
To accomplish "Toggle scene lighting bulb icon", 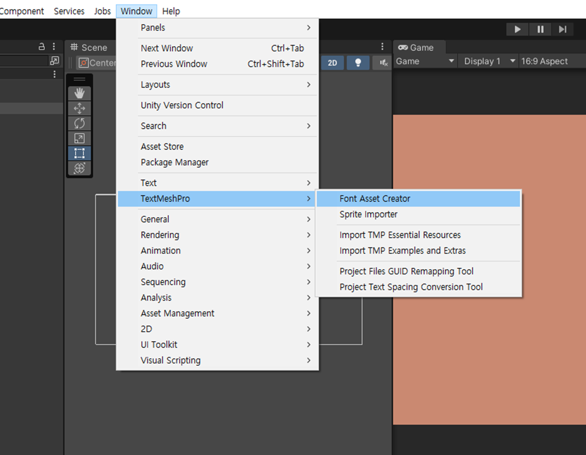I will pos(357,63).
